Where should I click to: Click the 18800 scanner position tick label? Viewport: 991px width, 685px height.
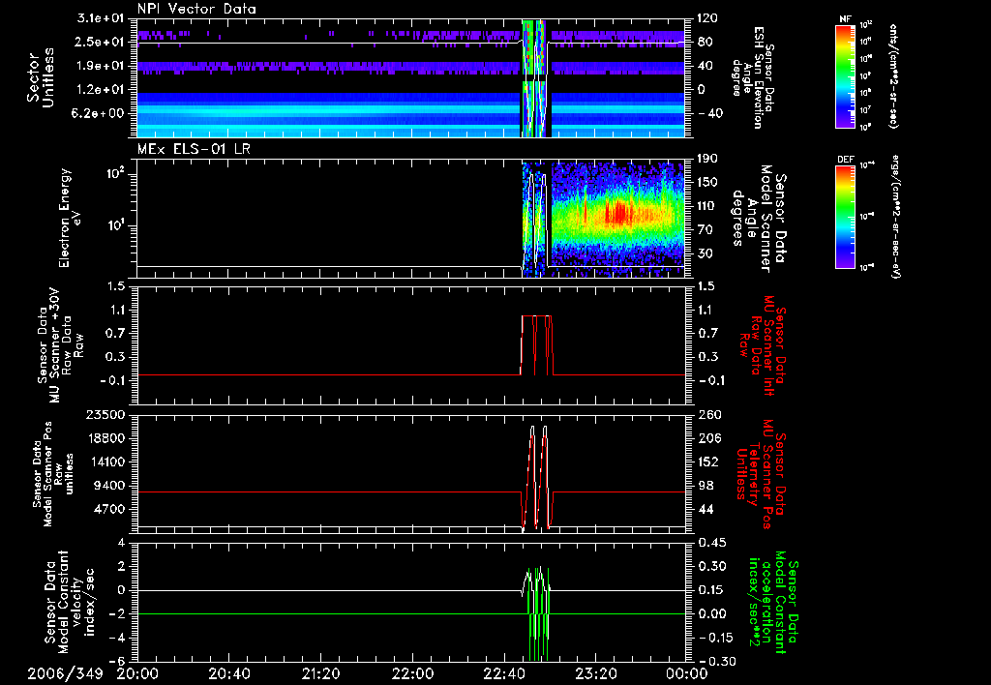106,438
